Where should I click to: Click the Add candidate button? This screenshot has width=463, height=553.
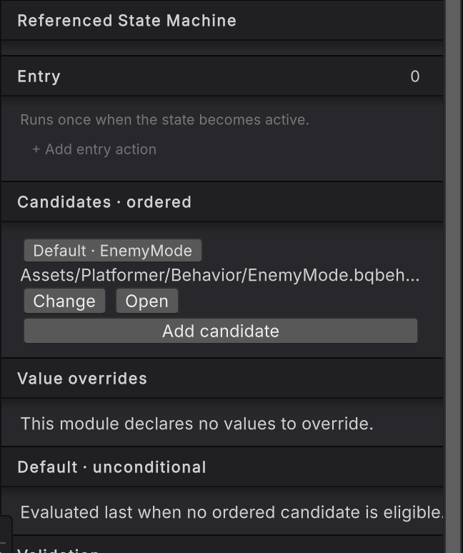pos(221,331)
